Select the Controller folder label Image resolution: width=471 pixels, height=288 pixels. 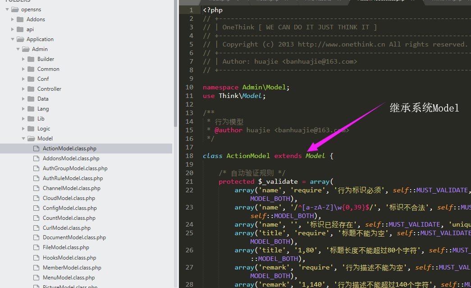click(49, 89)
